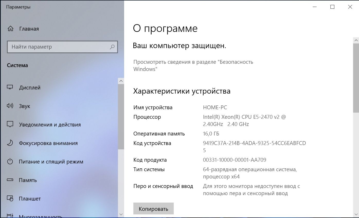359x218 pixels.
Task: Click the Имя устройства label
Action: click(x=153, y=107)
